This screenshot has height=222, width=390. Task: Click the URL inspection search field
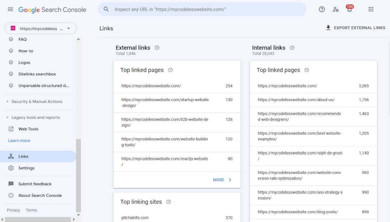click(x=201, y=9)
